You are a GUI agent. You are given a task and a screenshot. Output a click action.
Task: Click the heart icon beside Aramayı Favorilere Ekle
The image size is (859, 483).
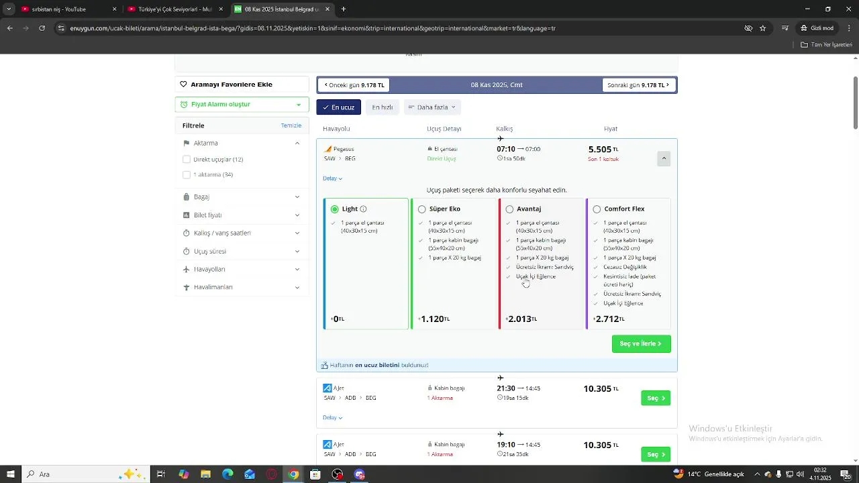[184, 85]
